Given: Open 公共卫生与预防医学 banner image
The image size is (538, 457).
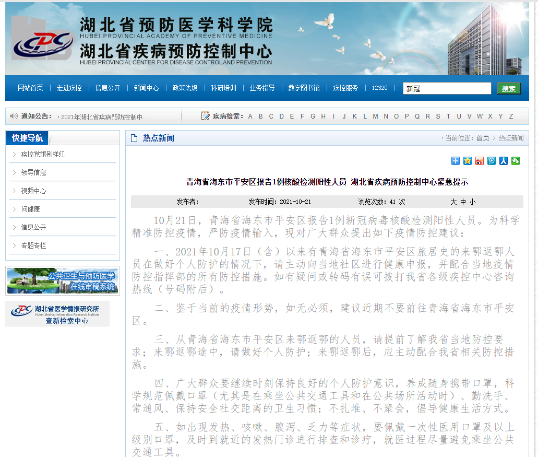Looking at the screenshot, I should pyautogui.click(x=63, y=281).
